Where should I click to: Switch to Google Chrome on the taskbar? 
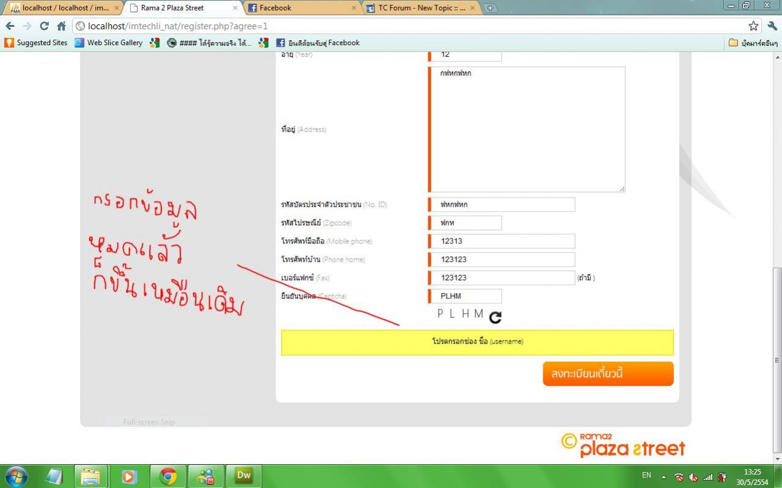pos(167,476)
